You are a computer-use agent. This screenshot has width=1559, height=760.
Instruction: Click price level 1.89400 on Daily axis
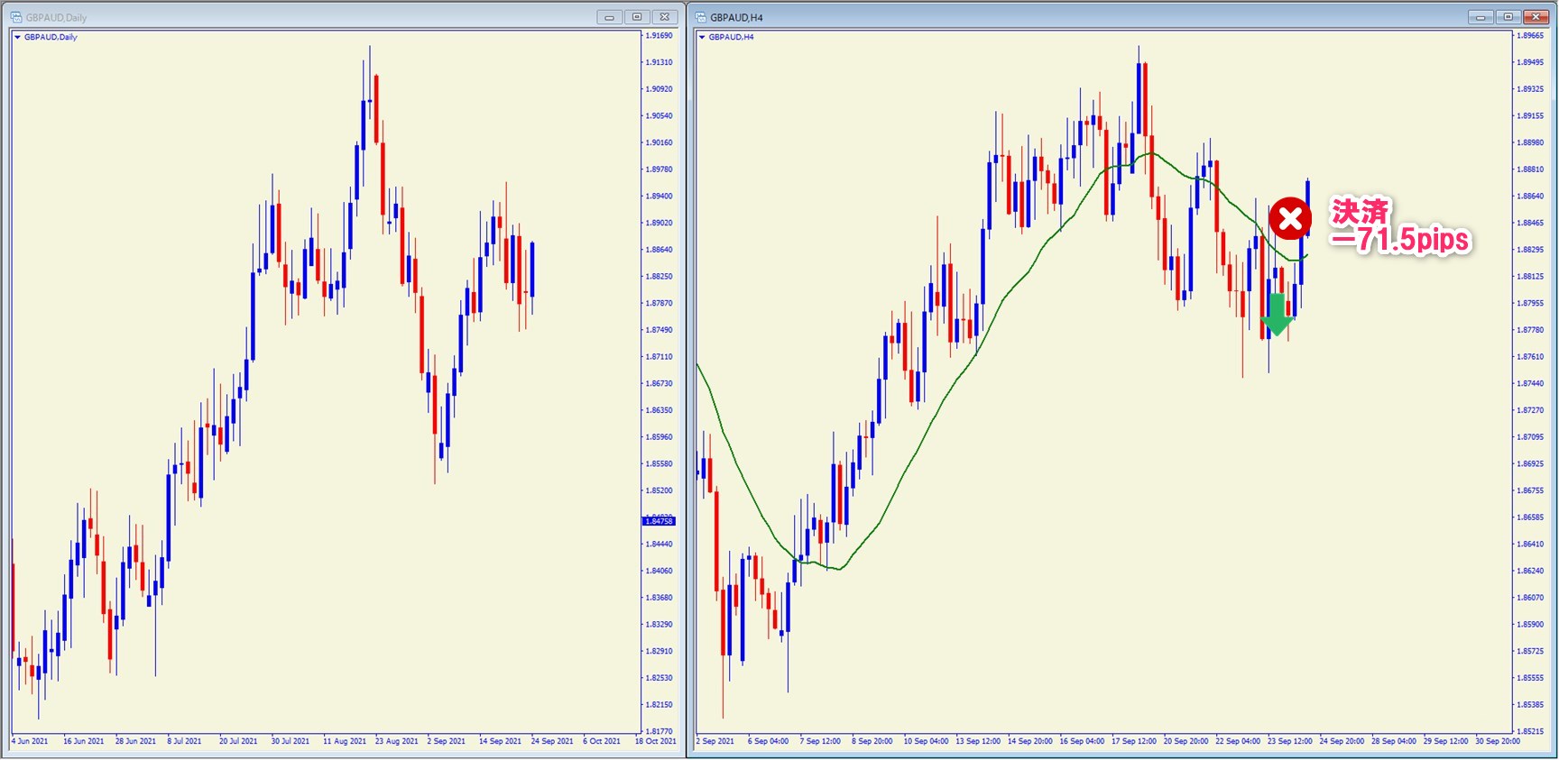660,197
